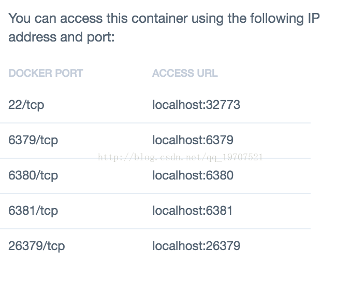The width and height of the screenshot is (351, 303).
Task: Click the DOCKER PORT column header
Action: (x=46, y=73)
